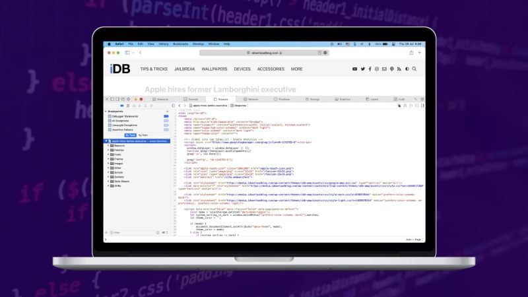
Task: Click the Safari share icon
Action: (411, 53)
